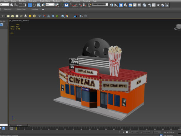This screenshot has height=136, width=181.
Task: Click the Select Object tool
Action: click(x=12, y=5)
